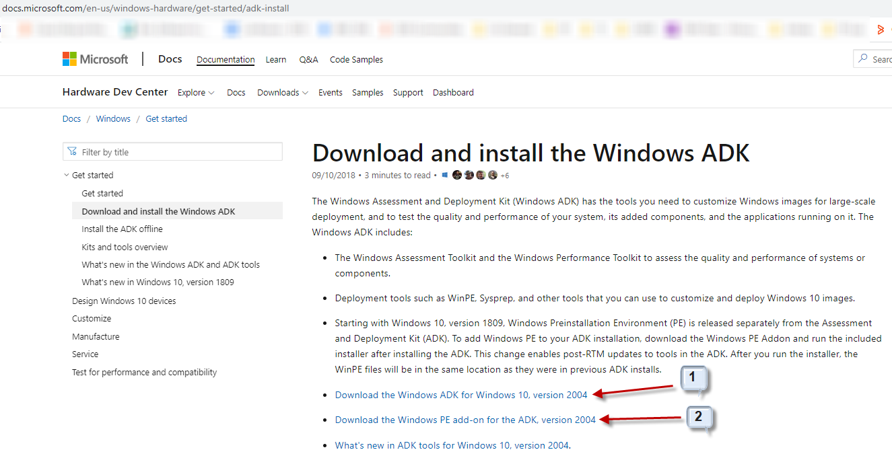Open the Learn tab
892x456 pixels.
pyautogui.click(x=276, y=60)
